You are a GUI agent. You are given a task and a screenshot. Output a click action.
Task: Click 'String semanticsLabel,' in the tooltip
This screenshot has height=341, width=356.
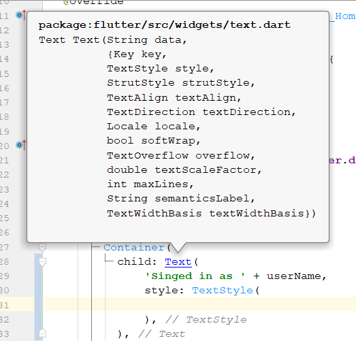tap(181, 199)
